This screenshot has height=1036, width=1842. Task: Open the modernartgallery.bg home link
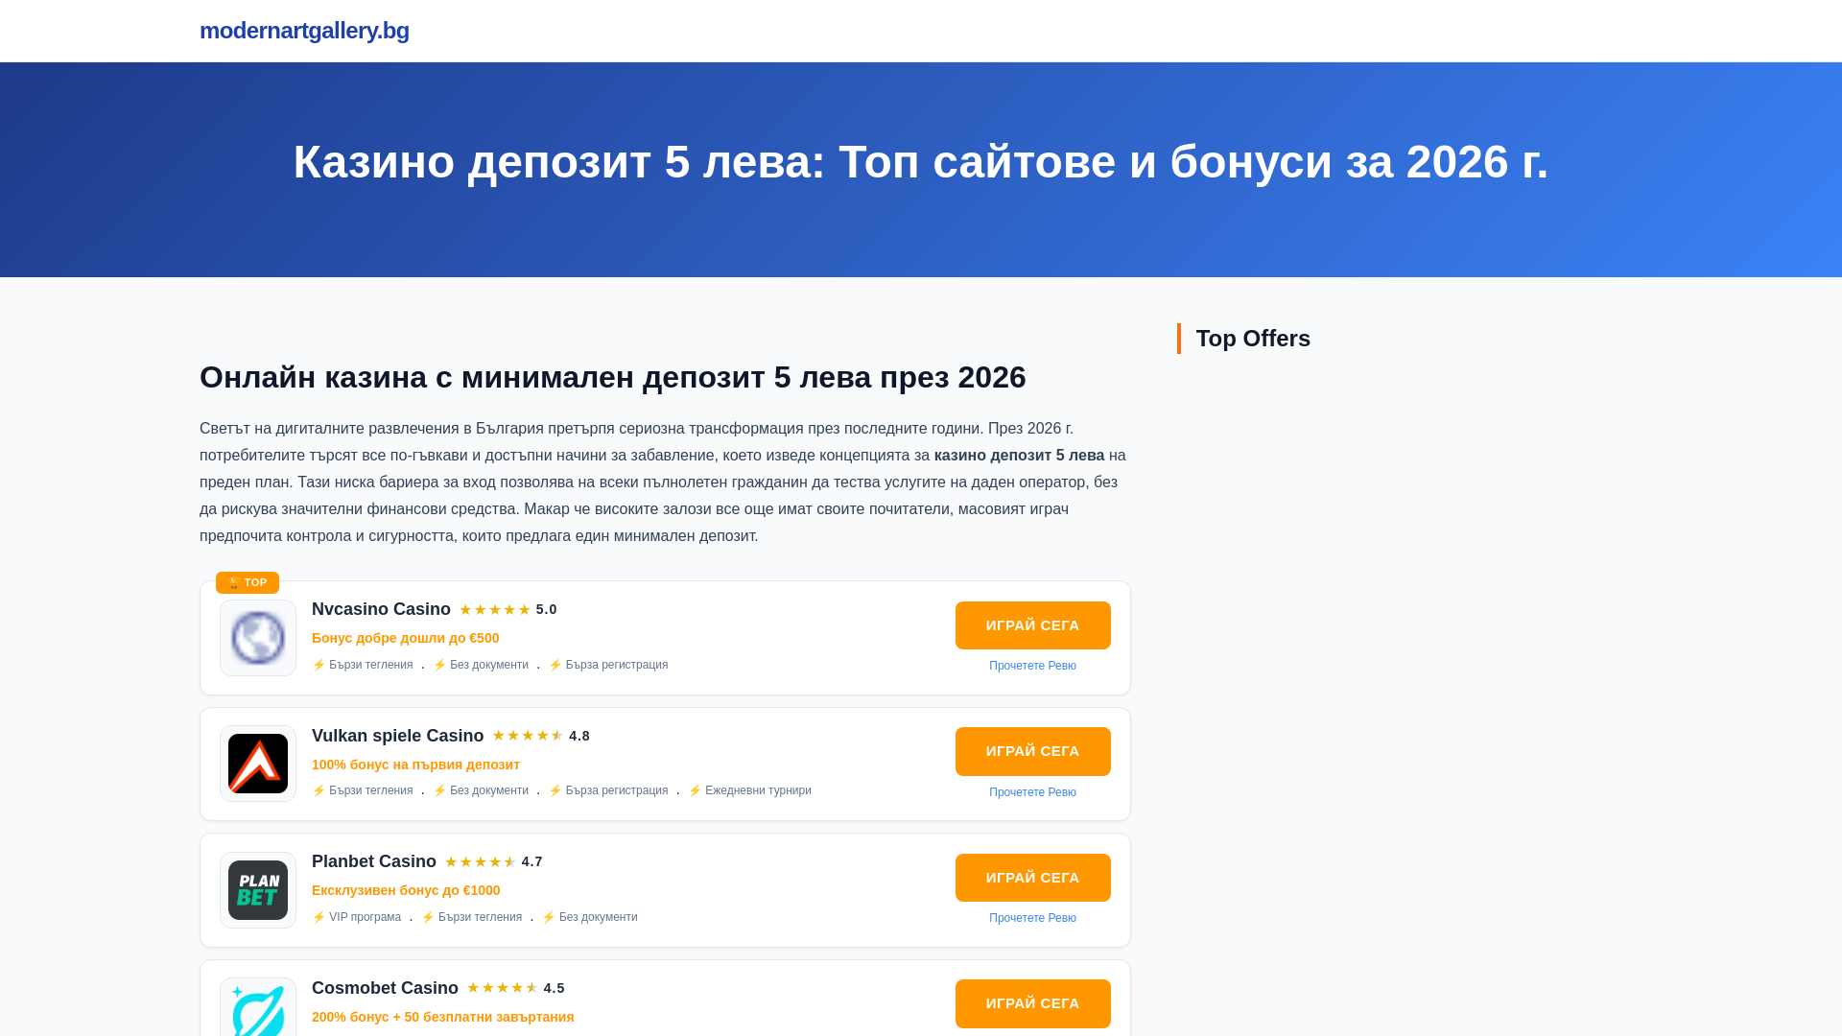coord(304,31)
